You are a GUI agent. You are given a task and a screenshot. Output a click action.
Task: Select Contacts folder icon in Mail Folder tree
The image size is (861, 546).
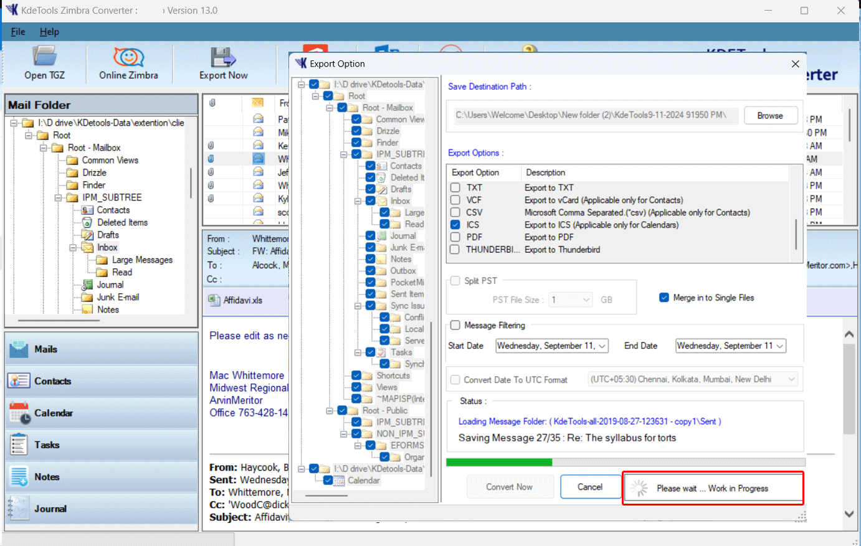[87, 210]
